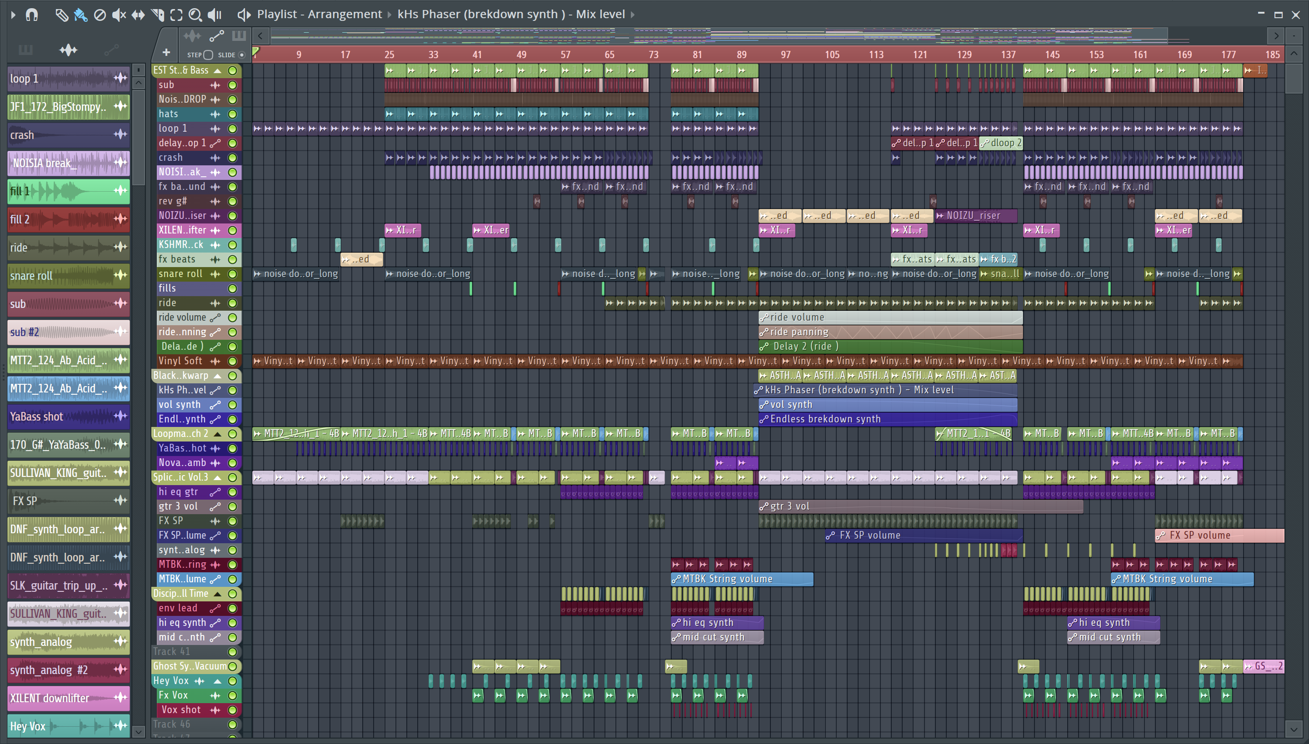Click the automation icon above SLIDE
1309x744 pixels.
(x=216, y=36)
